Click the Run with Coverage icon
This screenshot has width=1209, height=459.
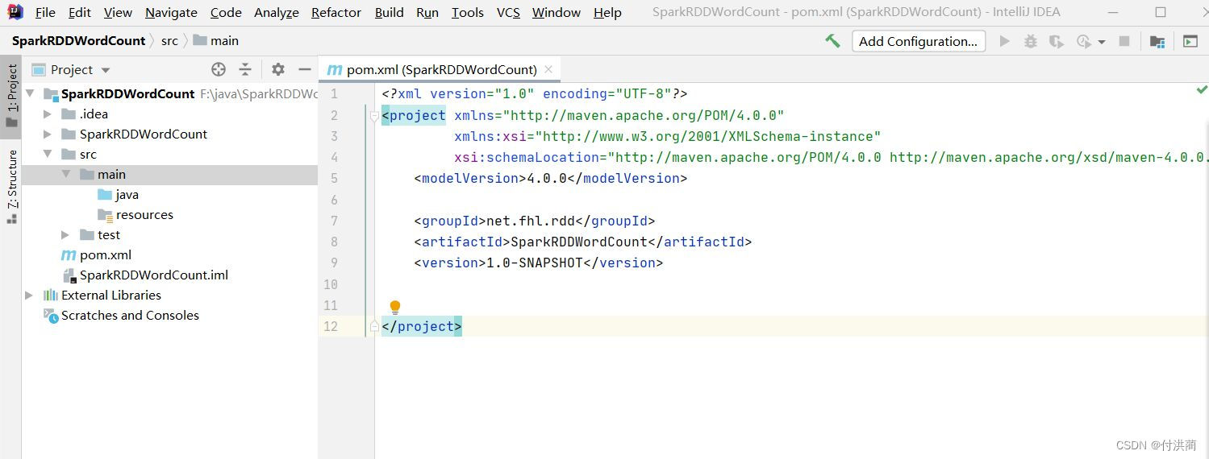tap(1056, 41)
